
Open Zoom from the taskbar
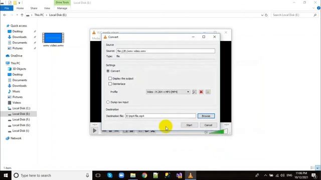click(x=121, y=175)
